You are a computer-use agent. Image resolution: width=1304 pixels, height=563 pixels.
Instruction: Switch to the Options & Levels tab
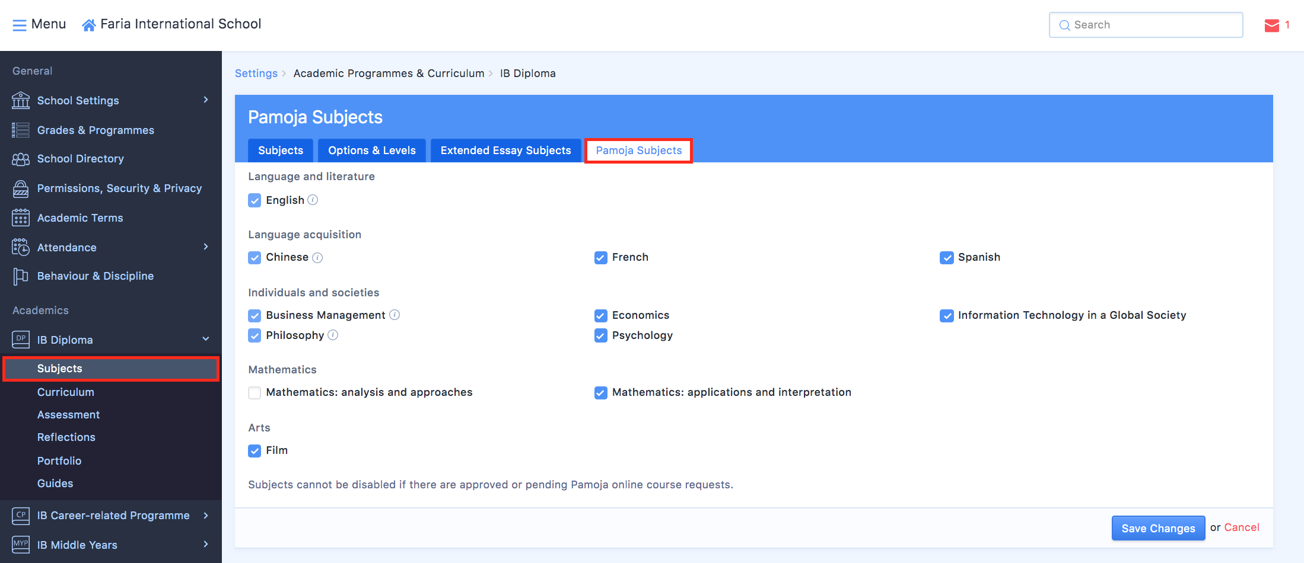click(x=372, y=151)
